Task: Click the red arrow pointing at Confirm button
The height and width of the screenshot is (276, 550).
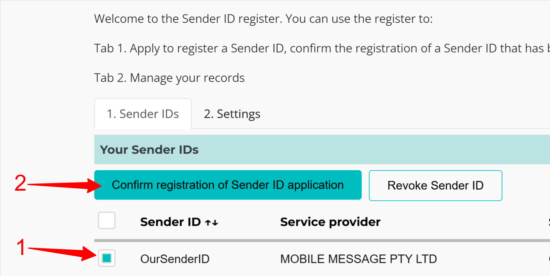Action: [66, 185]
